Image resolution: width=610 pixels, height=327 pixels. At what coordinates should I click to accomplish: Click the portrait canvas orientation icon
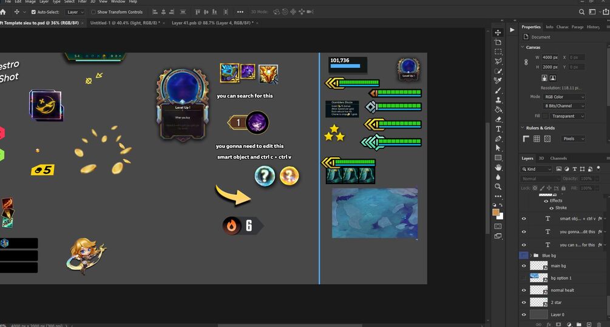click(544, 78)
